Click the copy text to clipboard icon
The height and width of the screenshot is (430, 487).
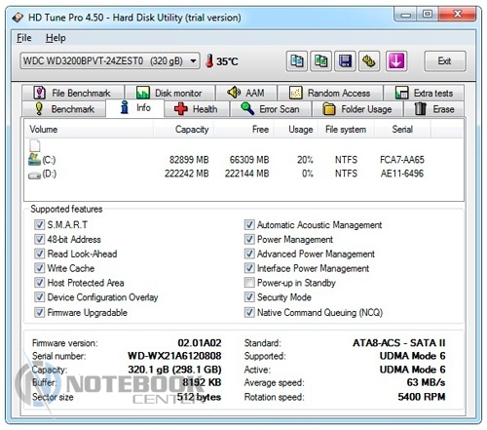[296, 60]
